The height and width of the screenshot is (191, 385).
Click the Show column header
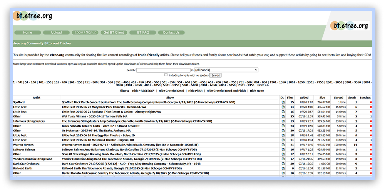[x=170, y=97]
